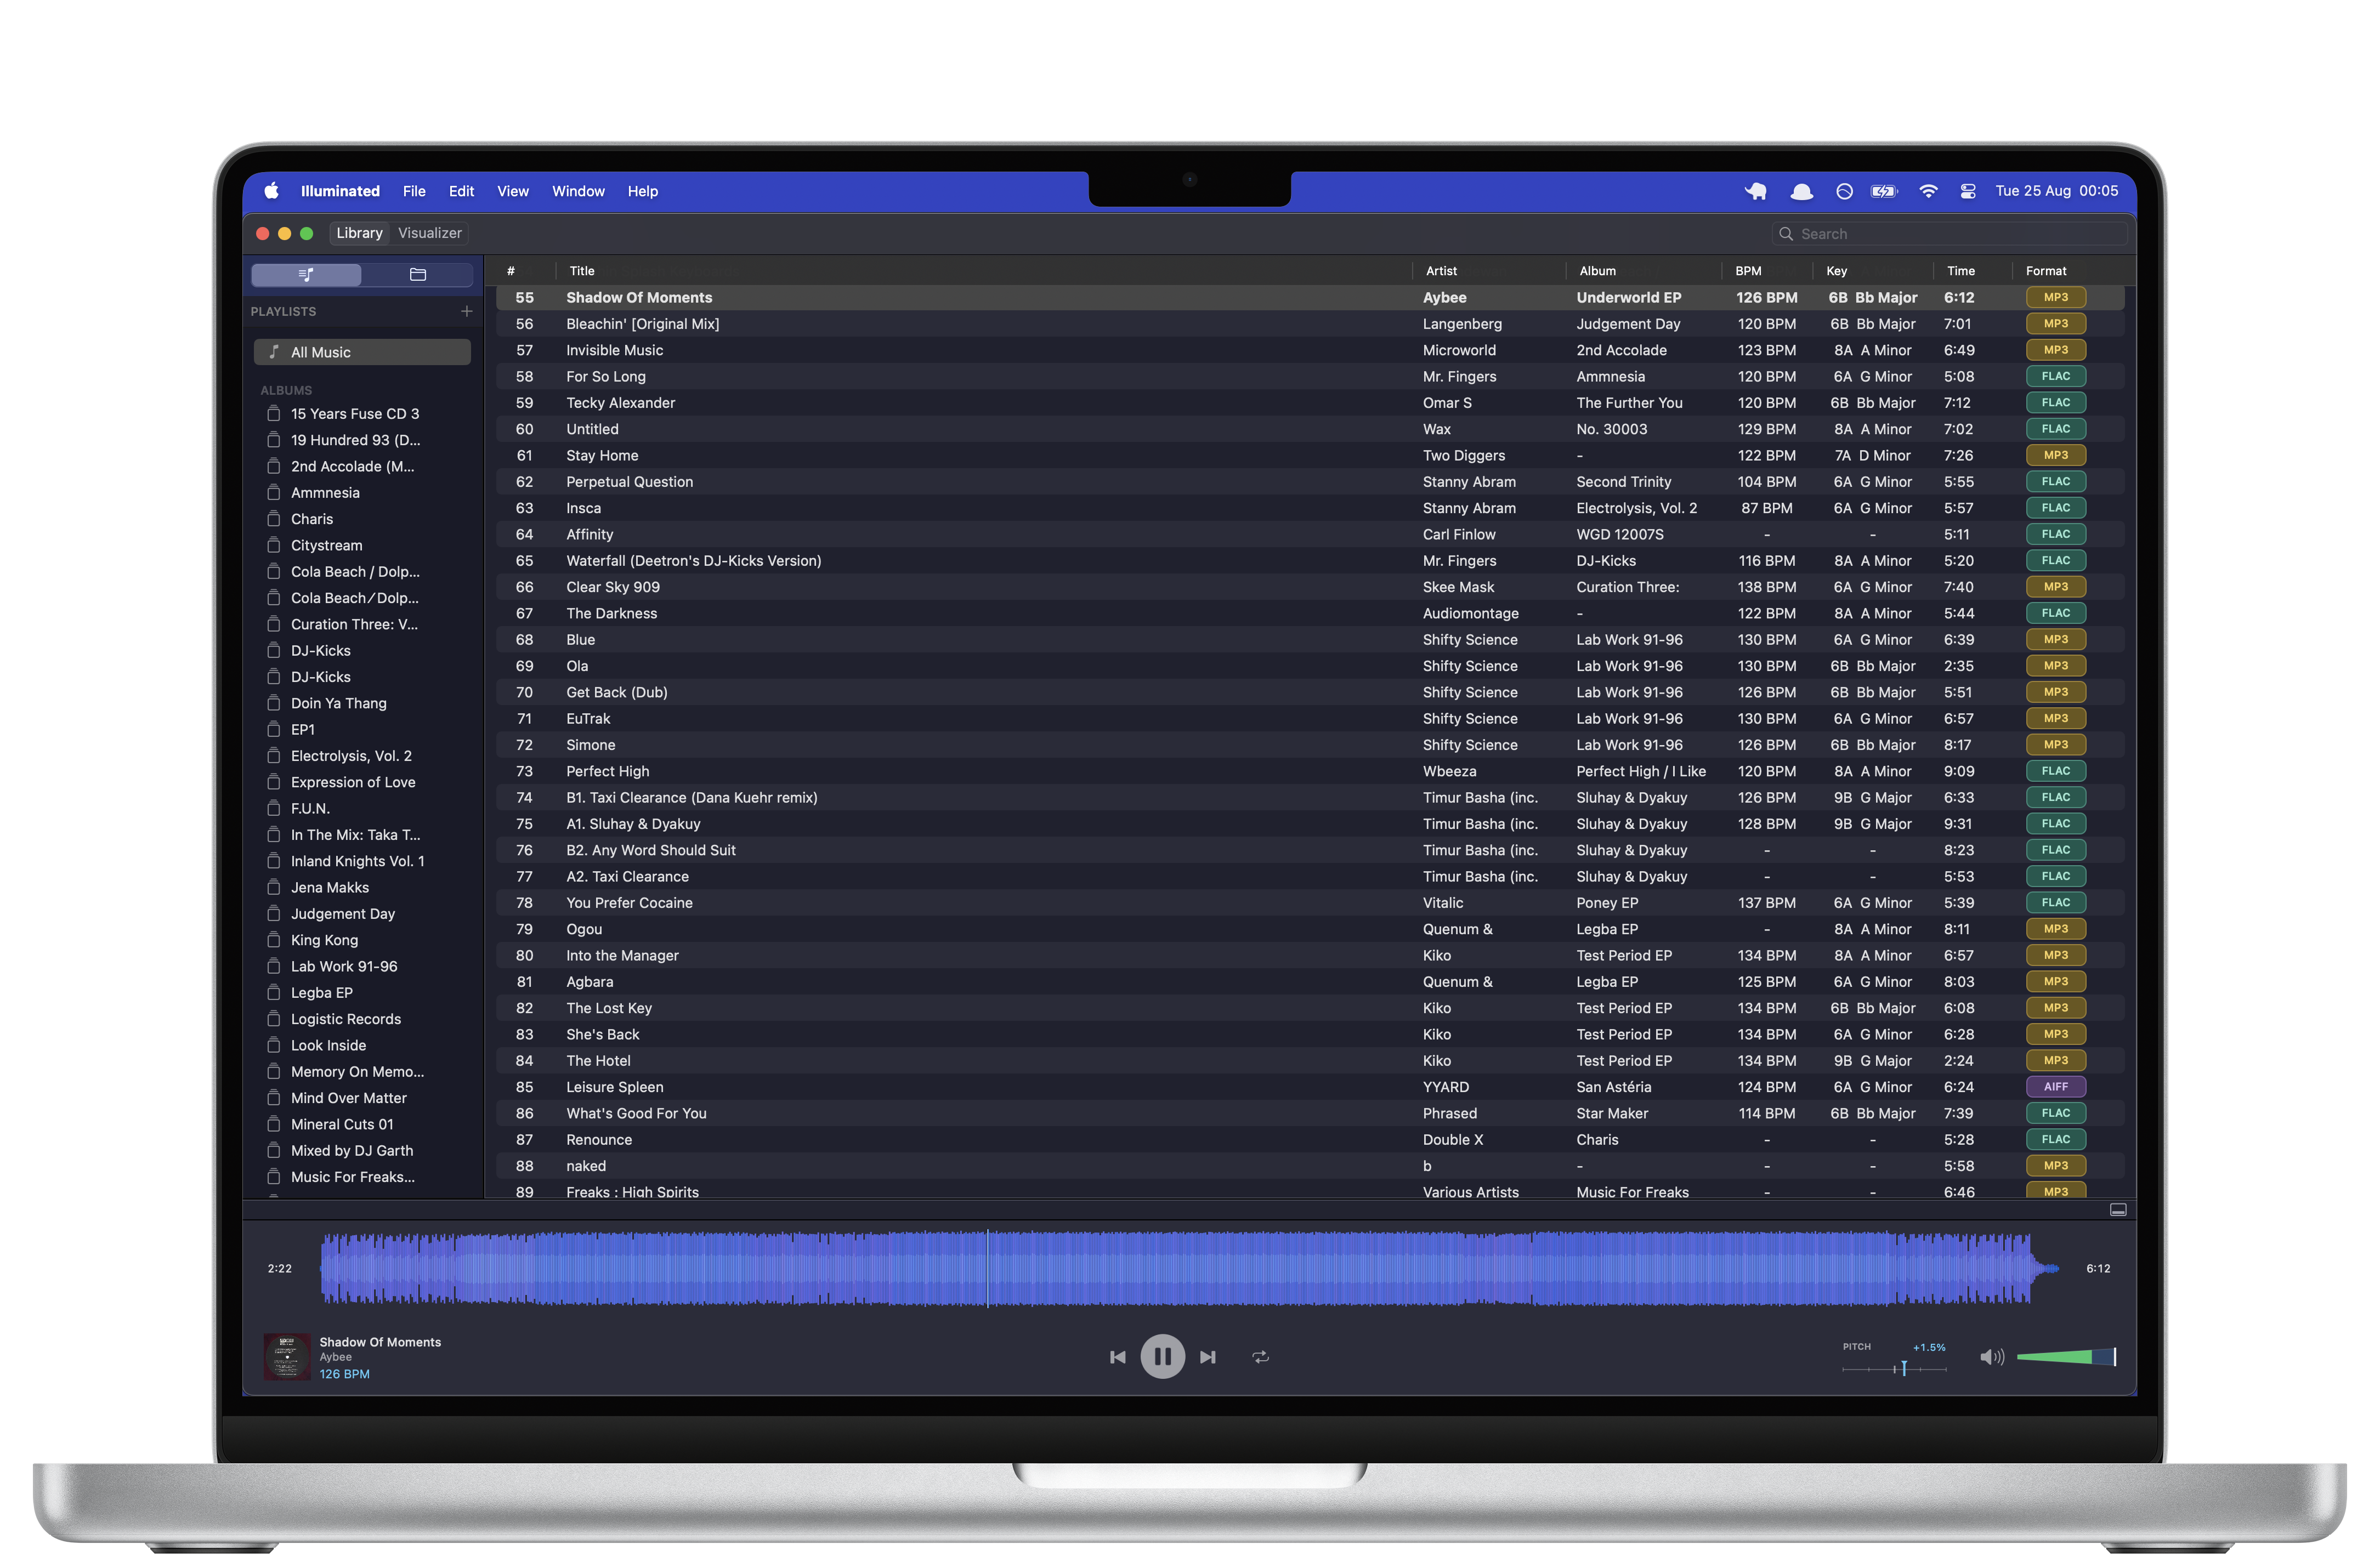Open the View menu

(x=513, y=191)
